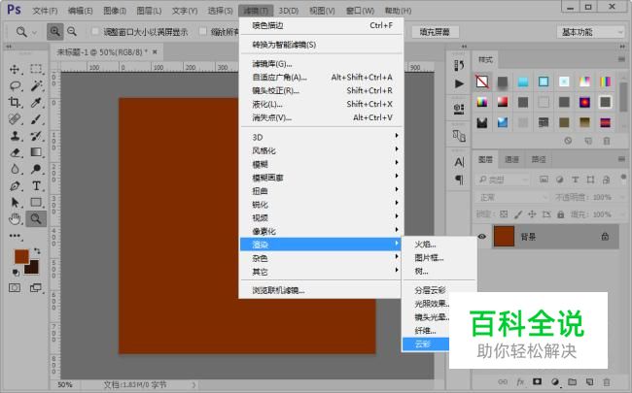632x393 pixels.
Task: Swap foreground and background colors
Action: [x=37, y=251]
